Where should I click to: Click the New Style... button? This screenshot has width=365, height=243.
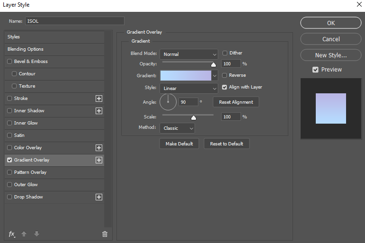coord(331,55)
